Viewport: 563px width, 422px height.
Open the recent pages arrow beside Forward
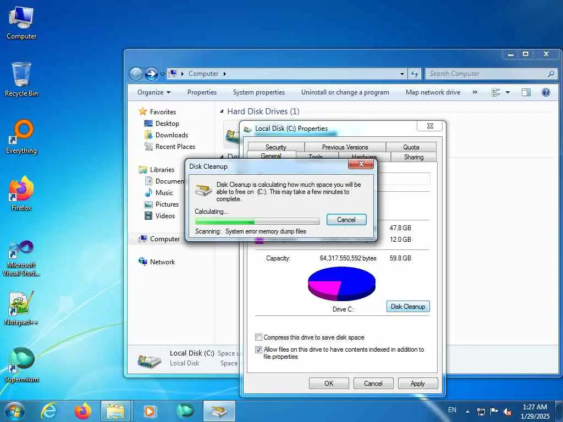(162, 74)
